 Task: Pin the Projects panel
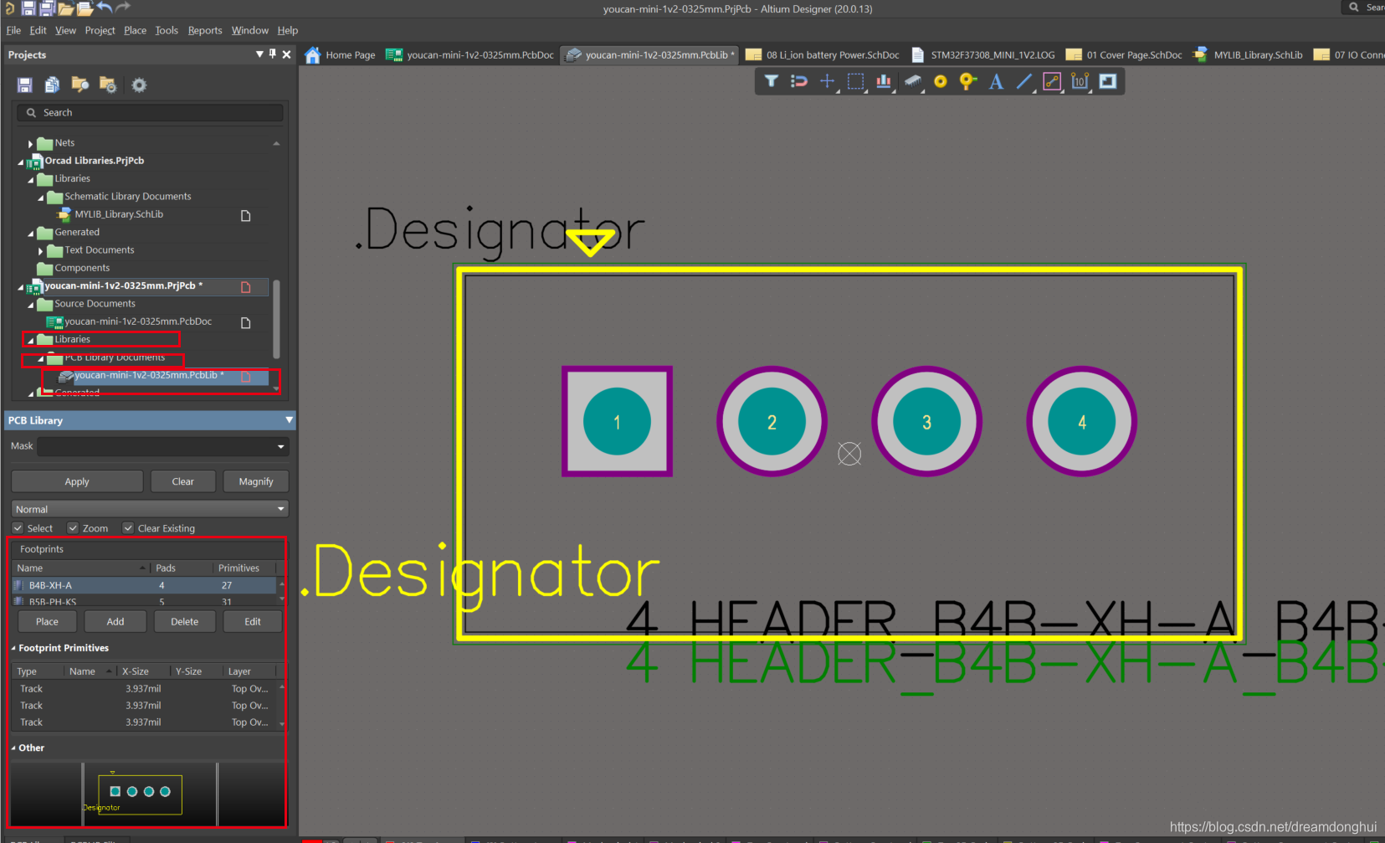coord(273,54)
